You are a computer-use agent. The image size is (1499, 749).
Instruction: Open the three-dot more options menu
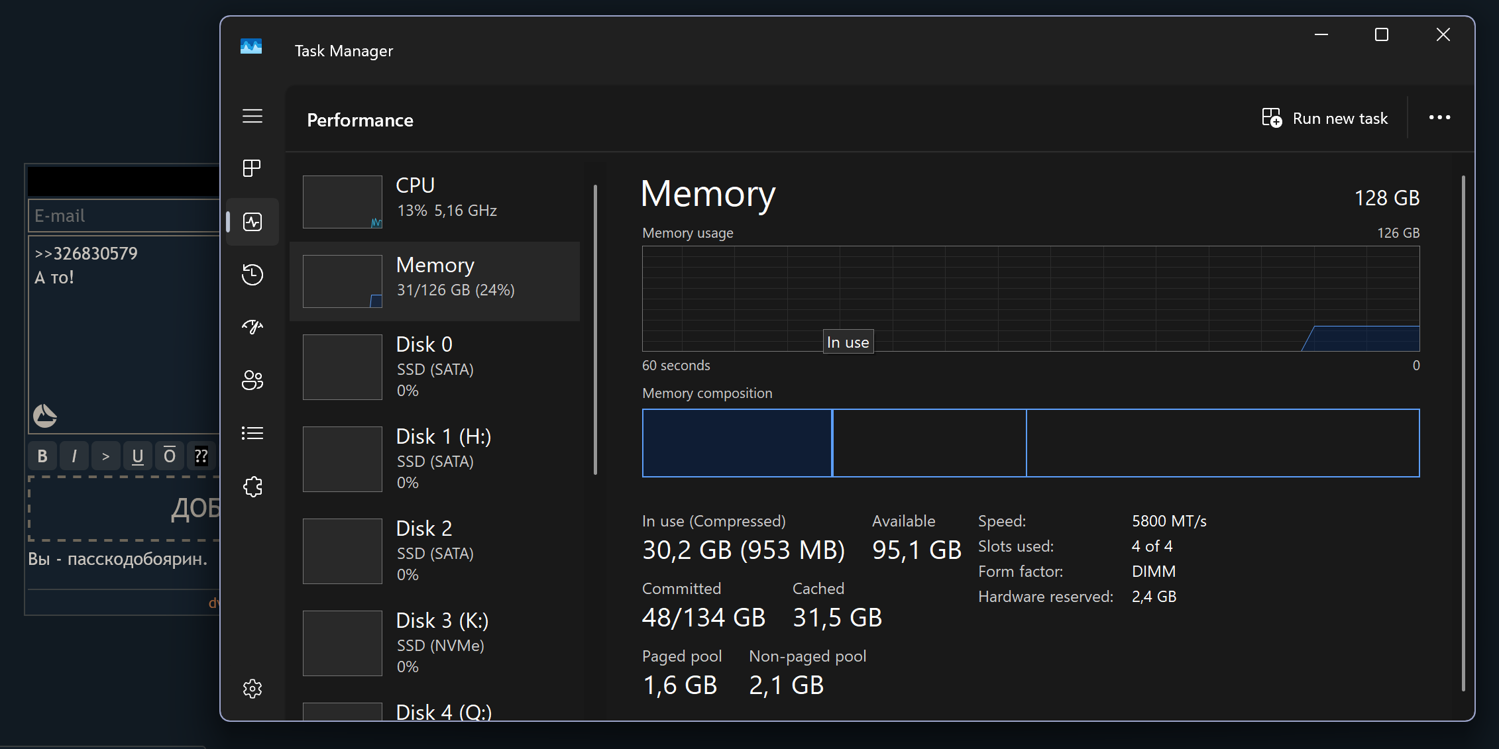pyautogui.click(x=1439, y=118)
